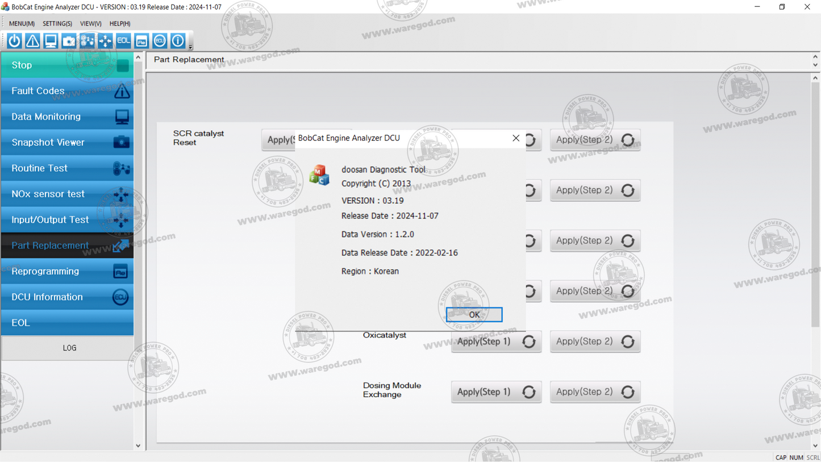Open the VIEW(V) menu
821x462 pixels.
(90, 23)
